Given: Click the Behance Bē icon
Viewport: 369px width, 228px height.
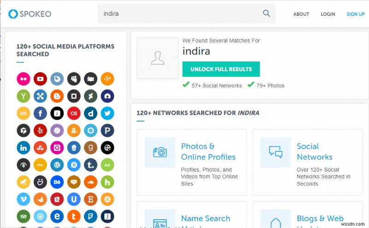Looking at the screenshot, I should coord(57,182).
